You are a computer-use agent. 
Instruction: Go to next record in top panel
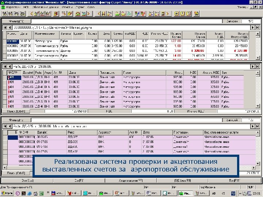point(252,28)
